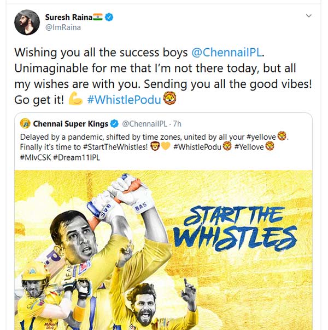Click Suresh Raina's profile picture
Image resolution: width=328 pixels, height=330 pixels.
tap(26, 22)
